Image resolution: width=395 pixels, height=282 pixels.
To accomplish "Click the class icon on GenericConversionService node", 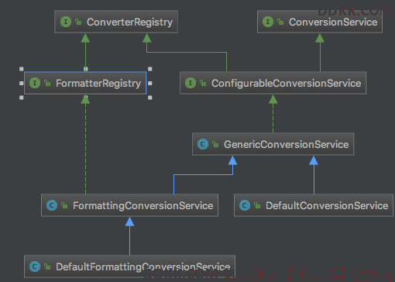I will tap(203, 144).
